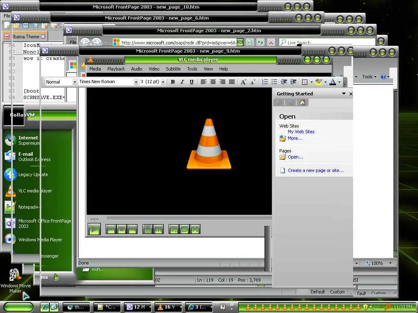
Task: Center text in FrontPage toolbar
Action: coord(213,82)
